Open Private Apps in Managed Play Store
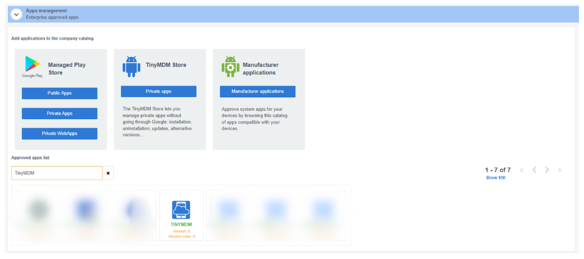The height and width of the screenshot is (259, 584). pyautogui.click(x=60, y=113)
